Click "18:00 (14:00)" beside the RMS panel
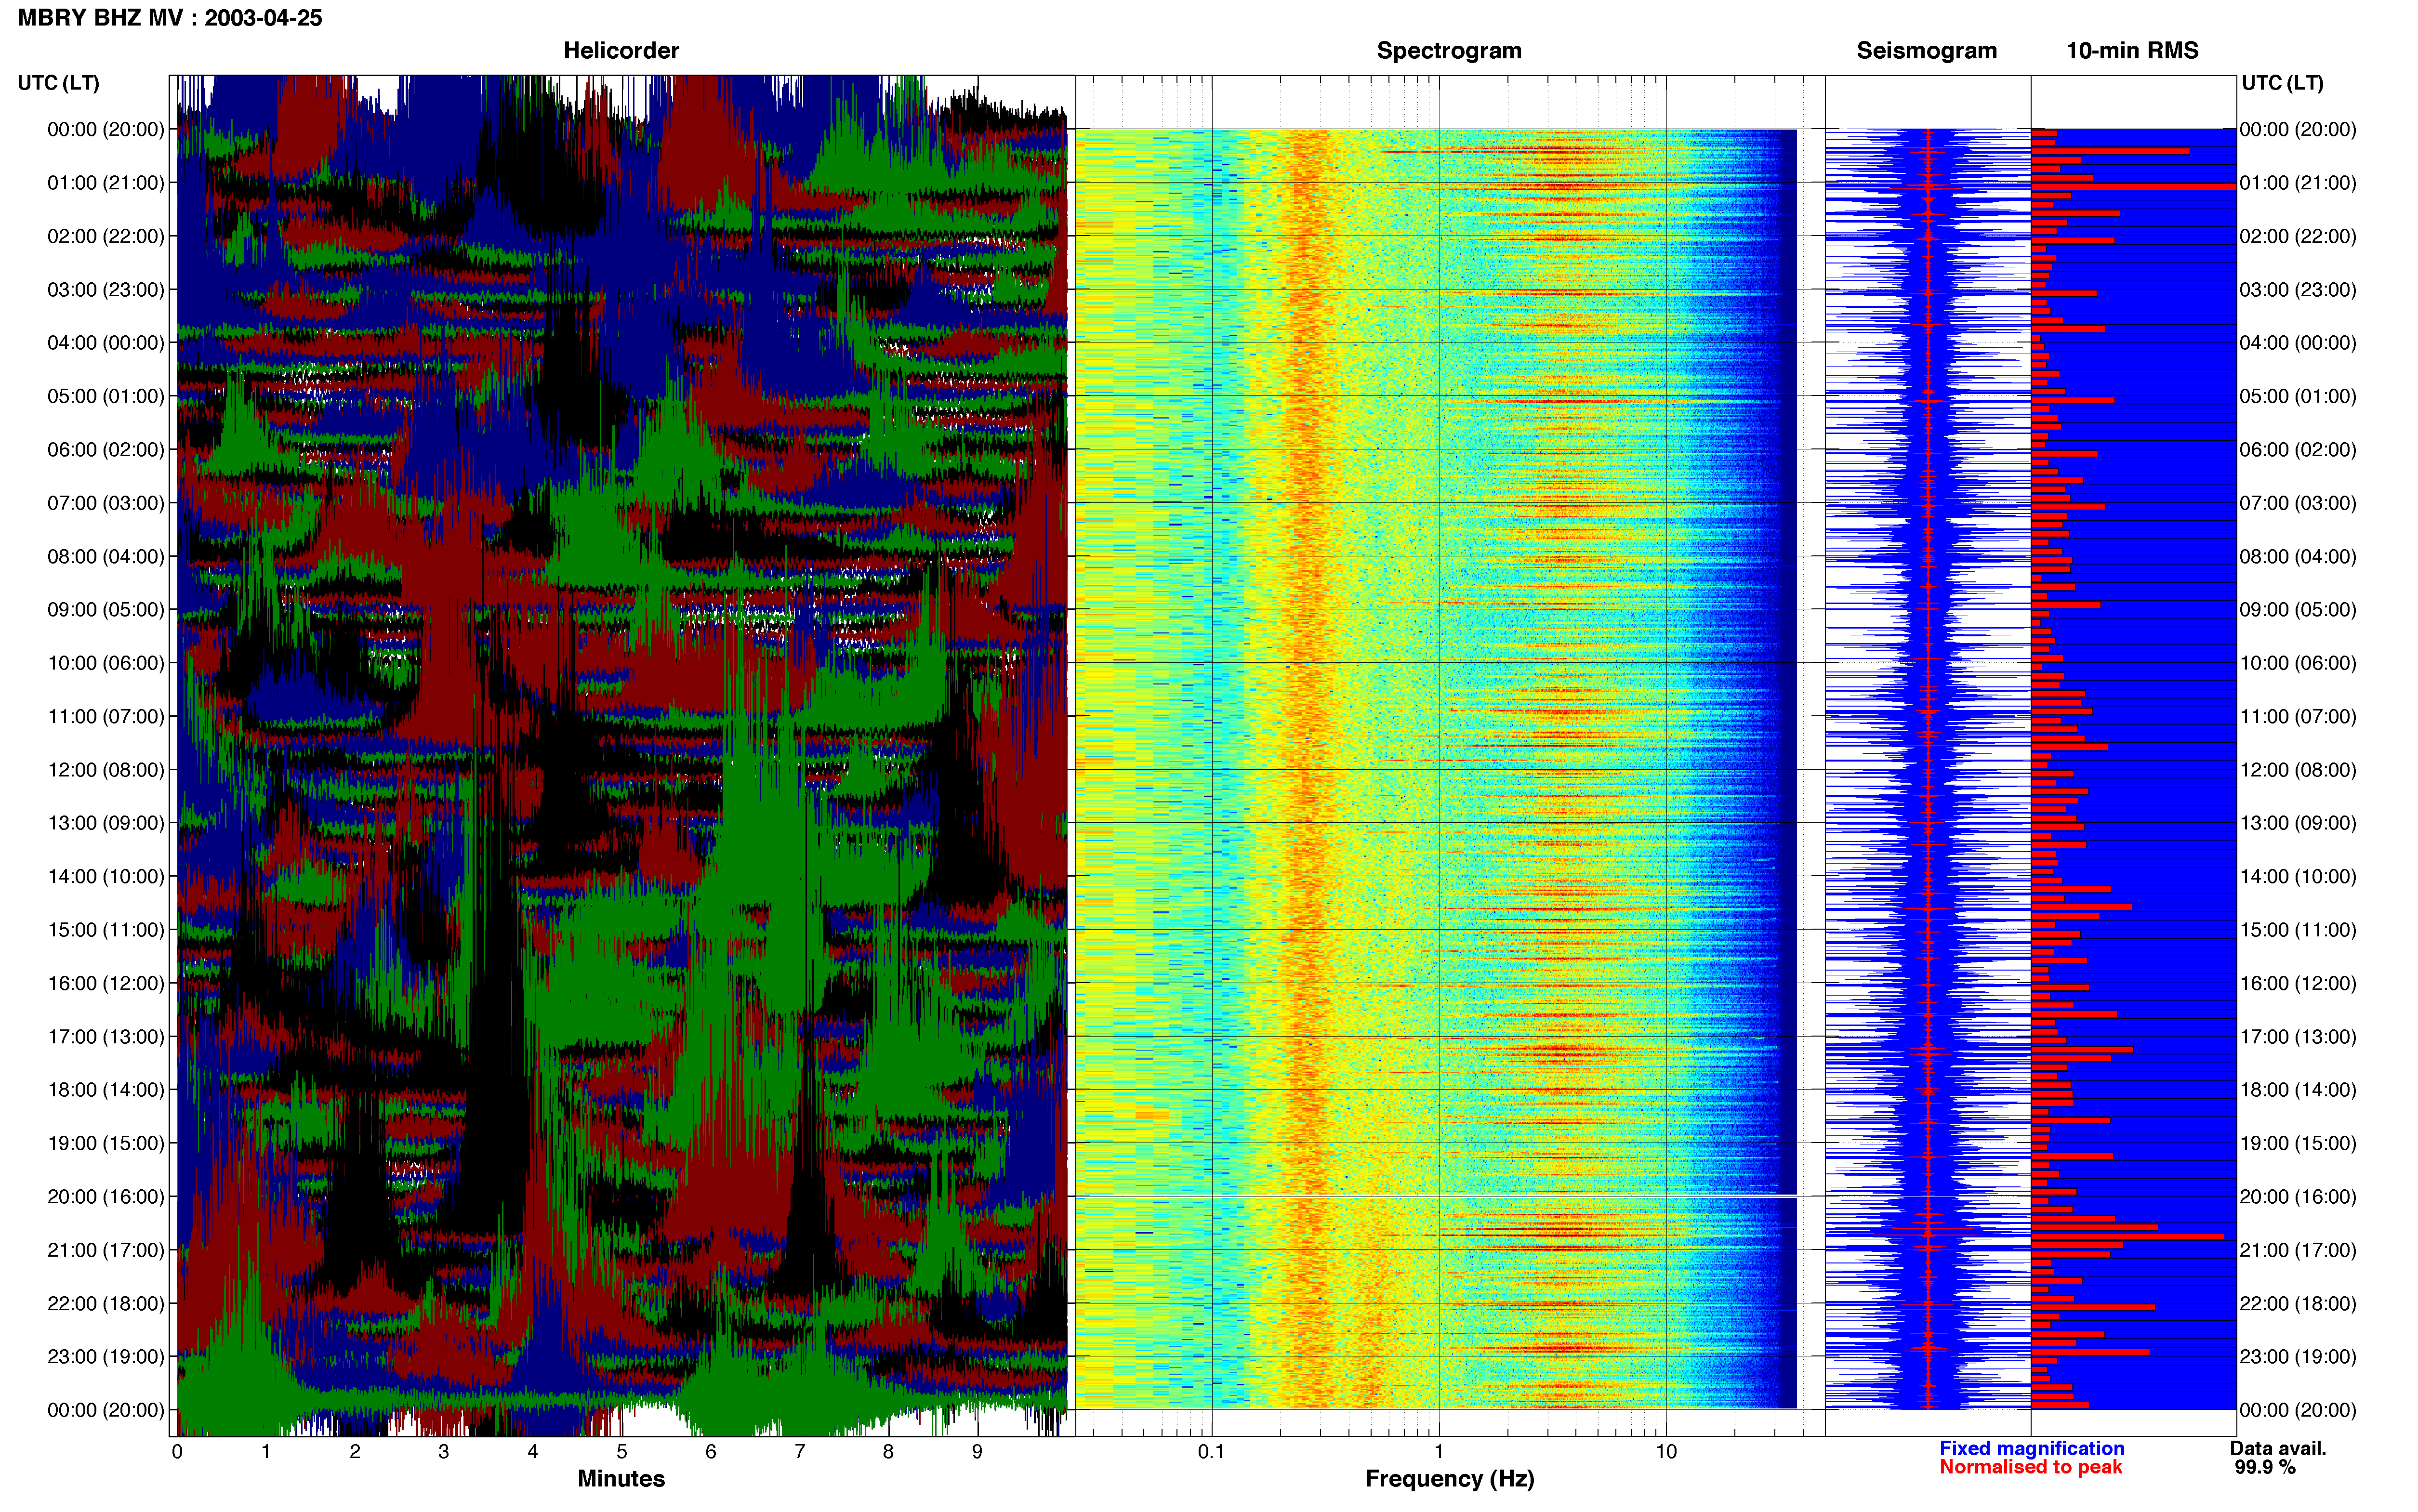This screenshot has width=2418, height=1512. point(2298,1090)
